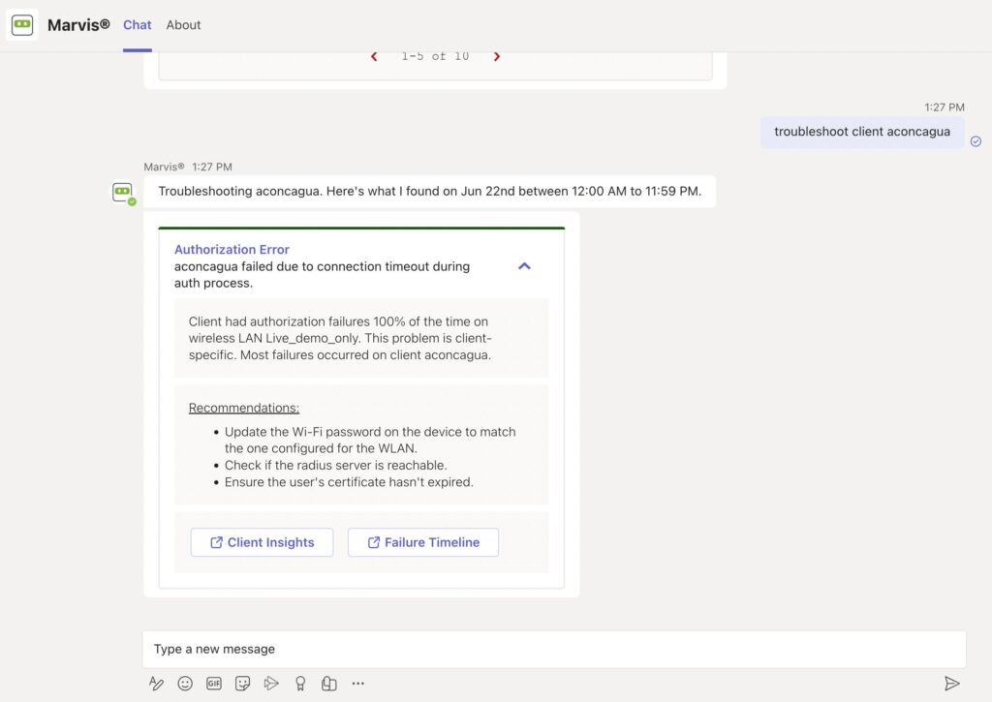Send the message with arrow icon
992x702 pixels.
[951, 684]
